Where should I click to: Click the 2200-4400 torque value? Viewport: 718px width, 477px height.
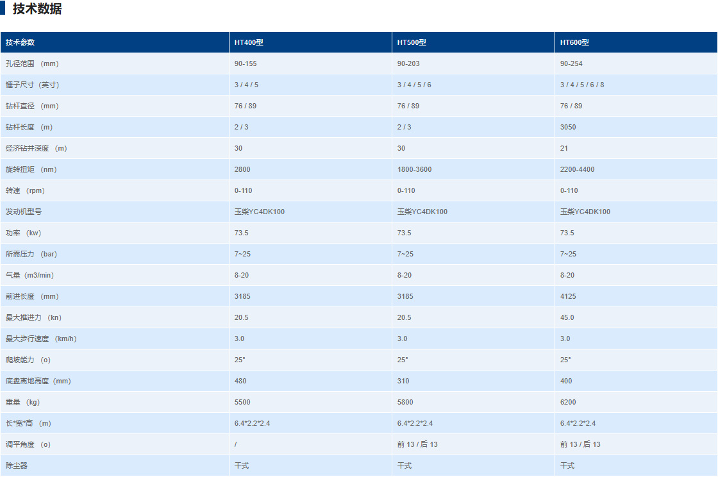(x=577, y=169)
